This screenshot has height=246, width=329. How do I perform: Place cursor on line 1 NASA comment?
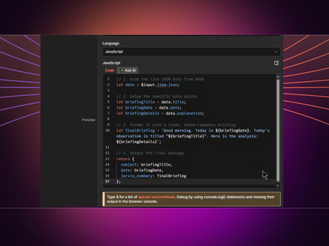pos(160,79)
